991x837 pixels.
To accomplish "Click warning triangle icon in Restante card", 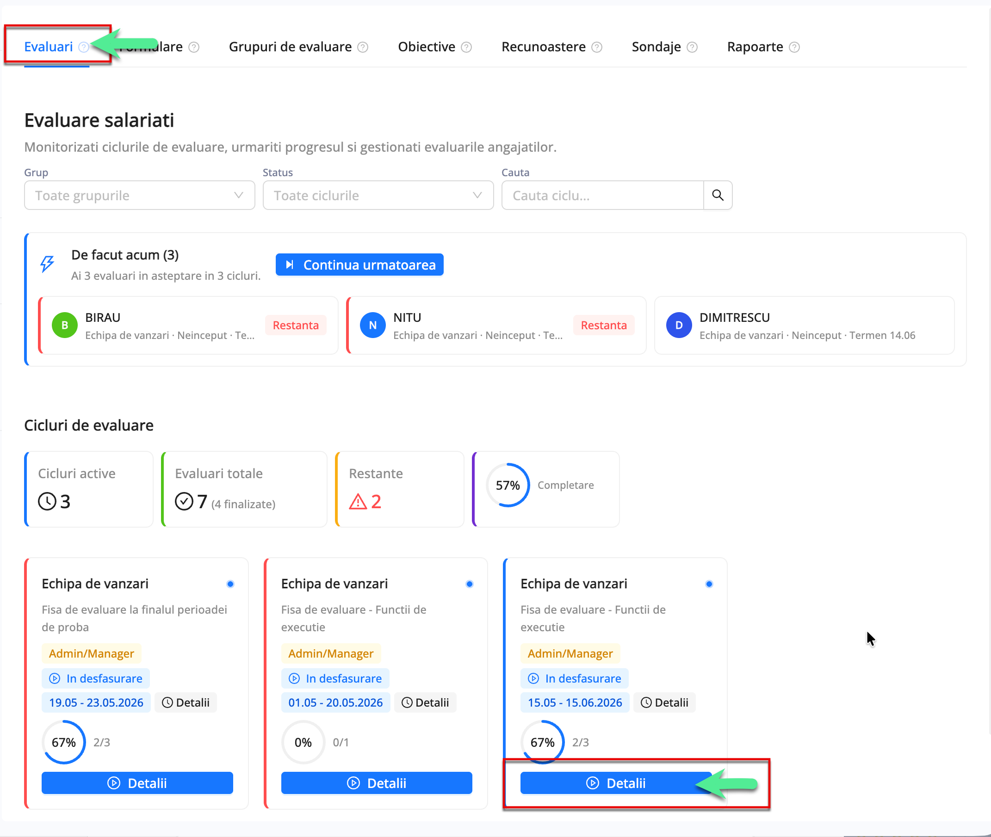I will [358, 502].
